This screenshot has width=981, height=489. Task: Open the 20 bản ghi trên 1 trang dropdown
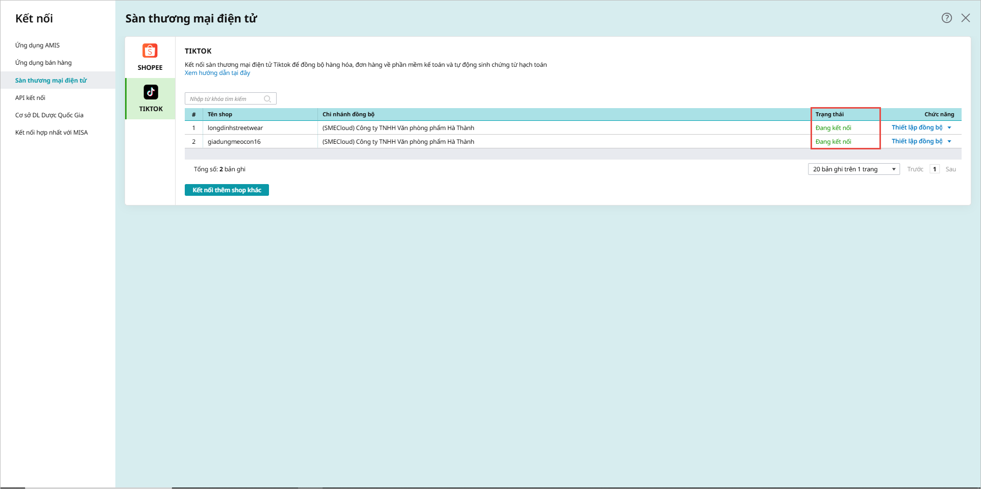tap(854, 169)
